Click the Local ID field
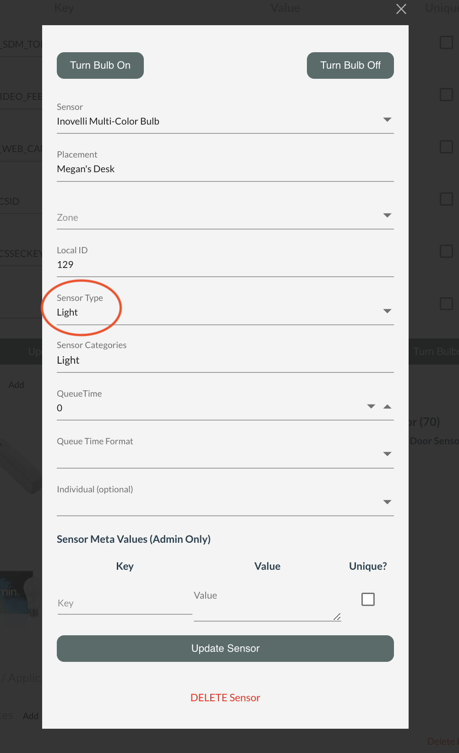Screen dimensions: 459x753 click(224, 265)
